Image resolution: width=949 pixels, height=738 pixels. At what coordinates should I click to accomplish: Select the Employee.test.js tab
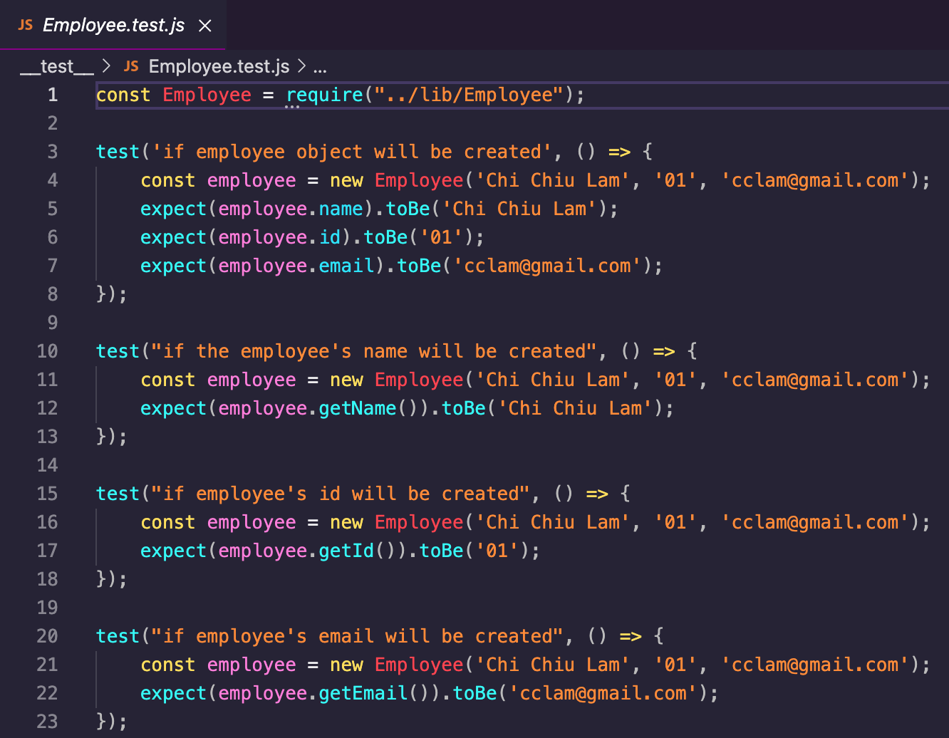click(114, 24)
